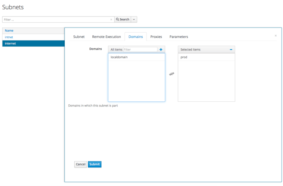The height and width of the screenshot is (186, 283).
Task: Focus the All items filter field
Action: 140,49
